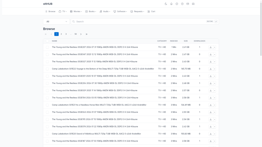This screenshot has height=147, width=262.
Task: Expand download options arrow for Camp Lakebottom S01E20
Action: pyautogui.click(x=215, y=134)
